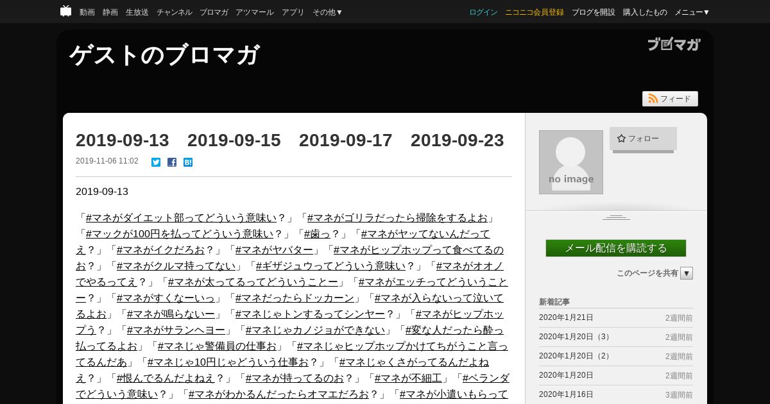Collapse the profile panel handle

(x=616, y=218)
